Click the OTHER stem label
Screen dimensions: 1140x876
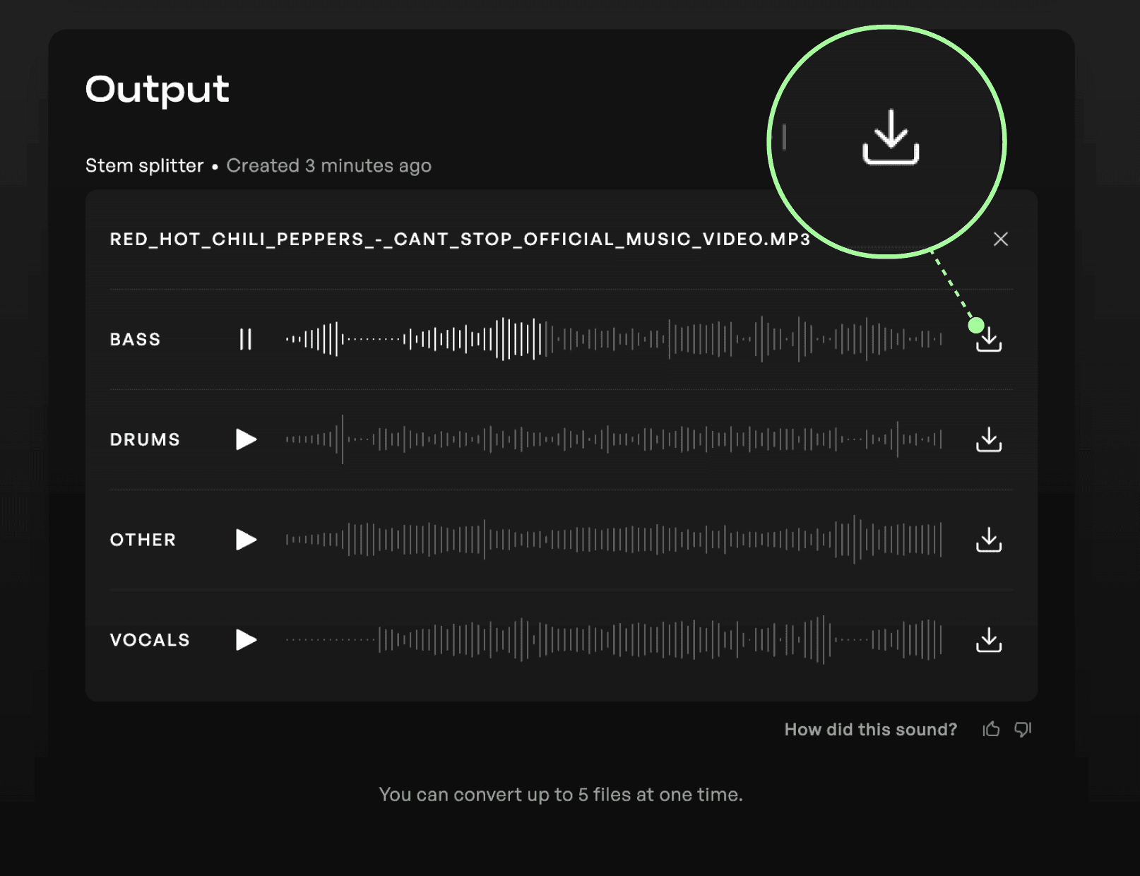pos(143,540)
